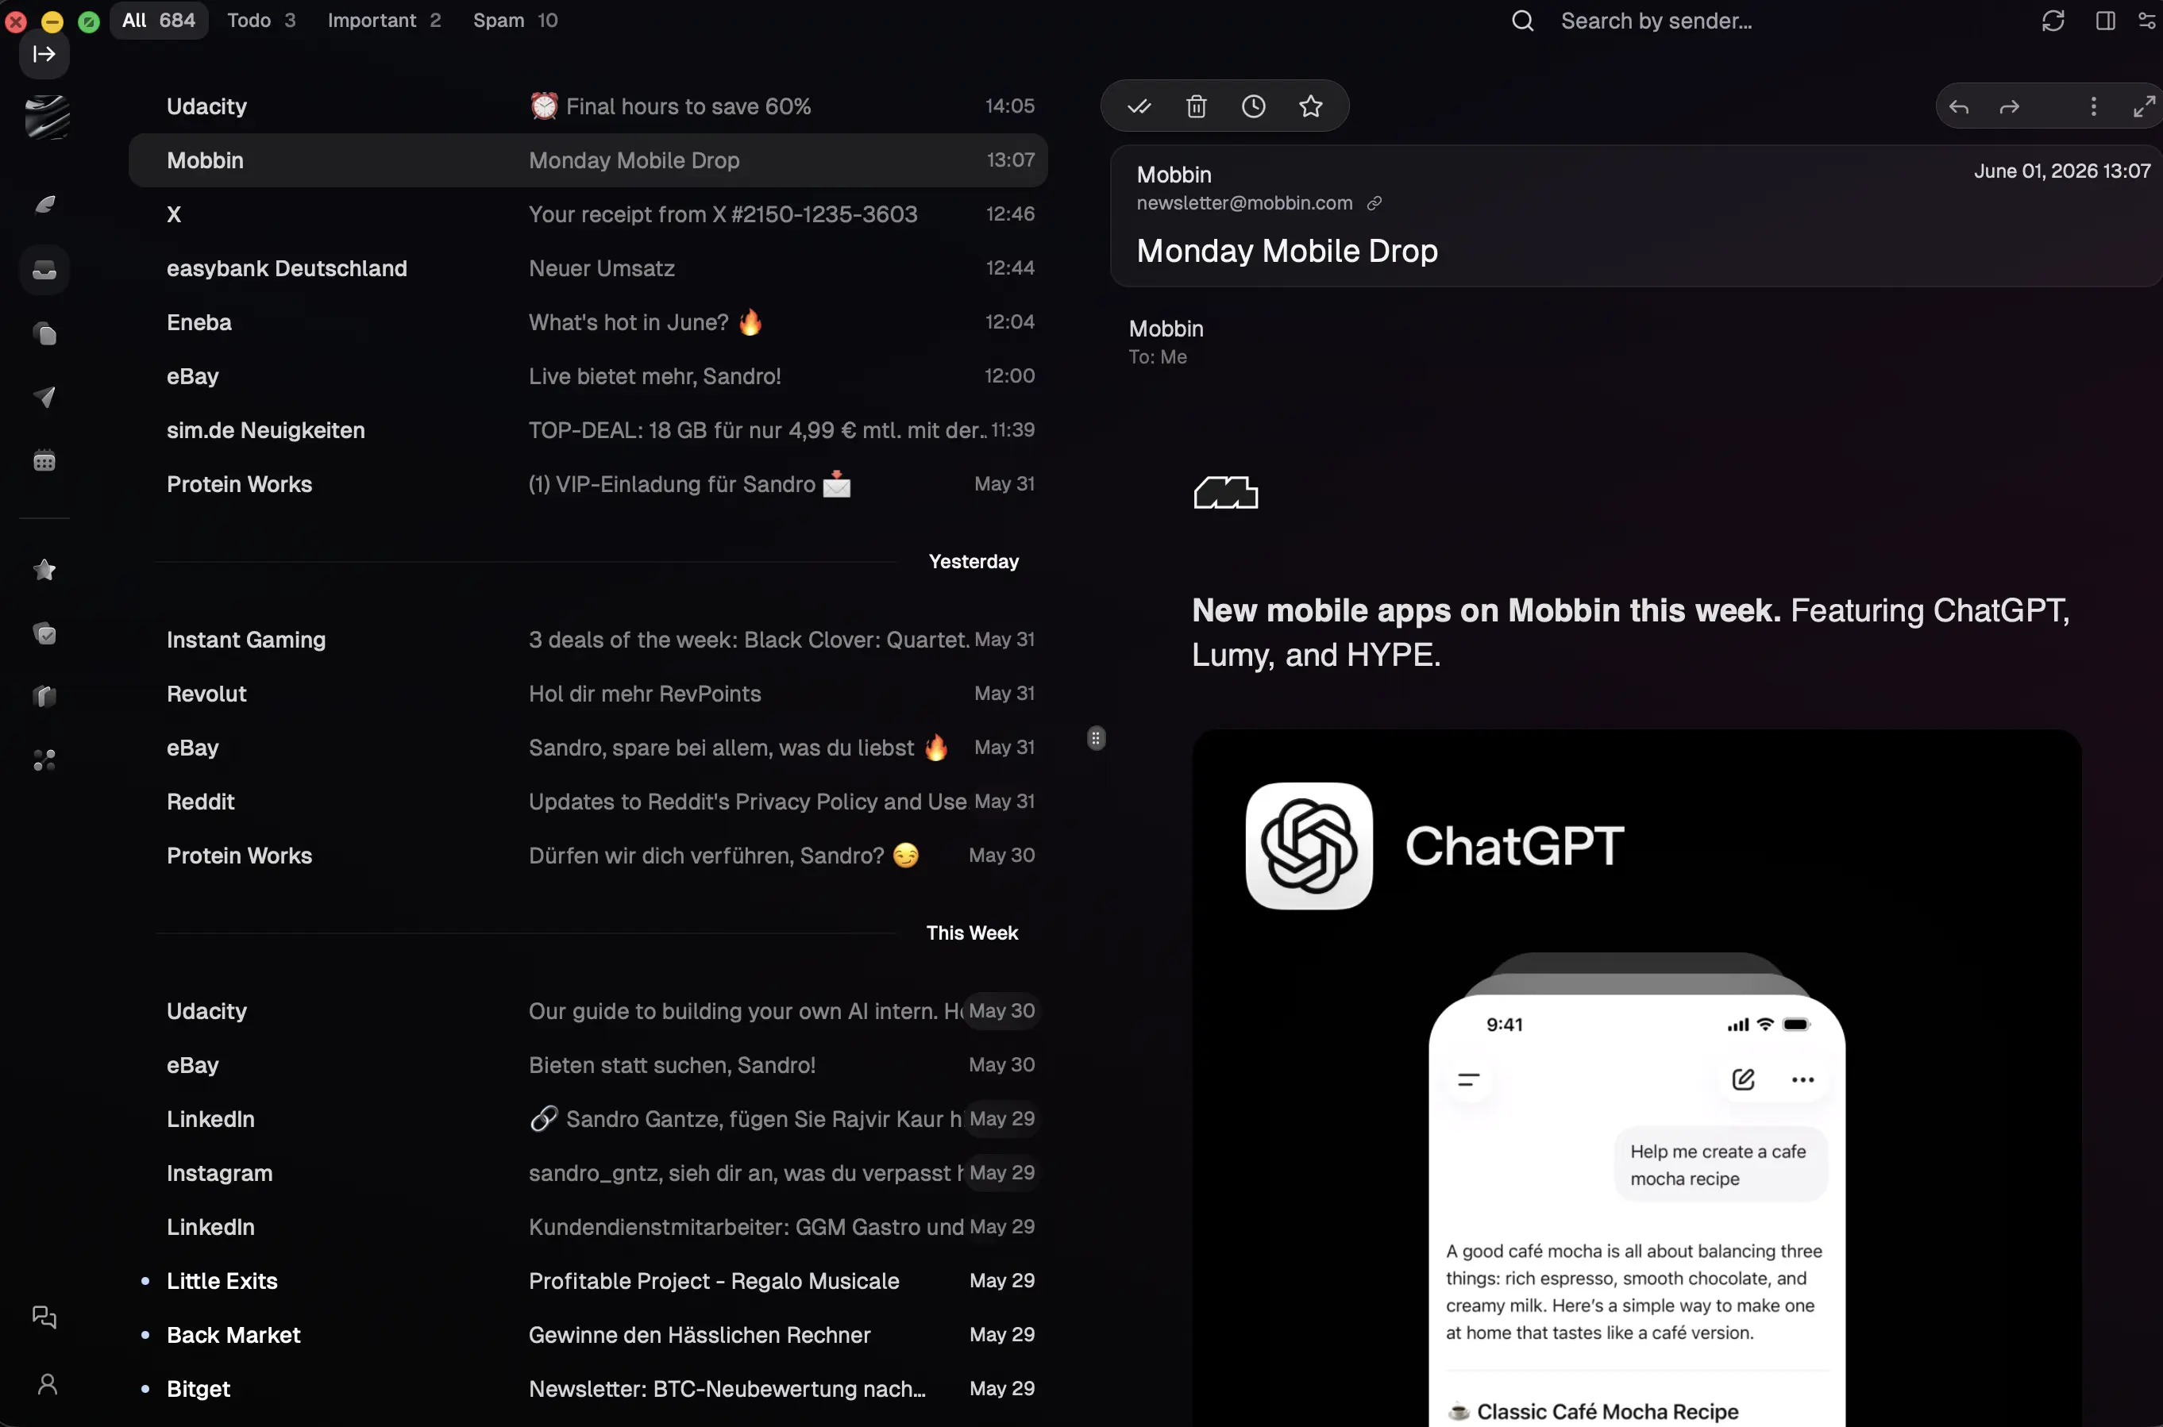Open Udacity guide to building AI intern email

point(588,1011)
